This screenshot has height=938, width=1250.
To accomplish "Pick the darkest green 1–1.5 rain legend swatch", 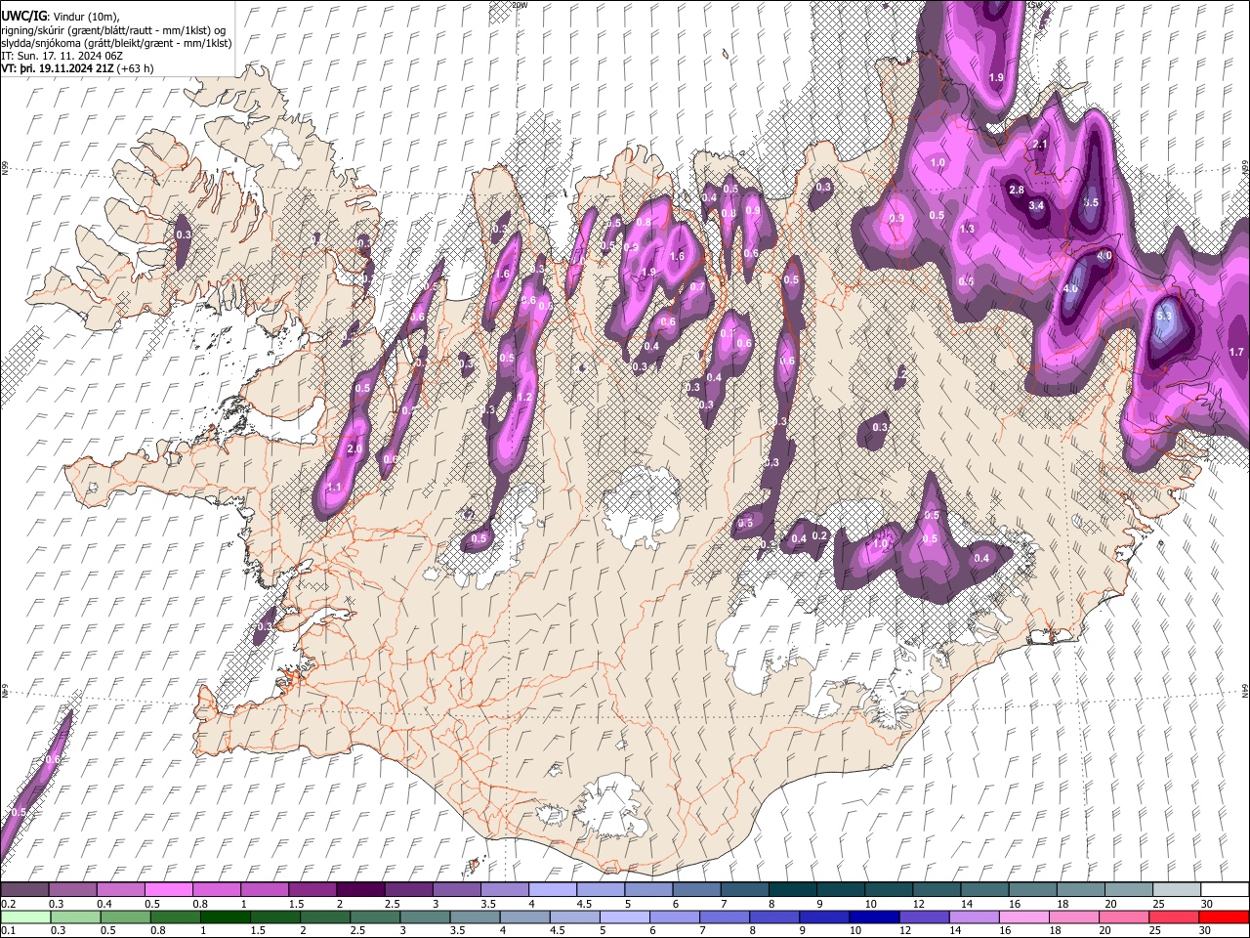I will pos(225,917).
